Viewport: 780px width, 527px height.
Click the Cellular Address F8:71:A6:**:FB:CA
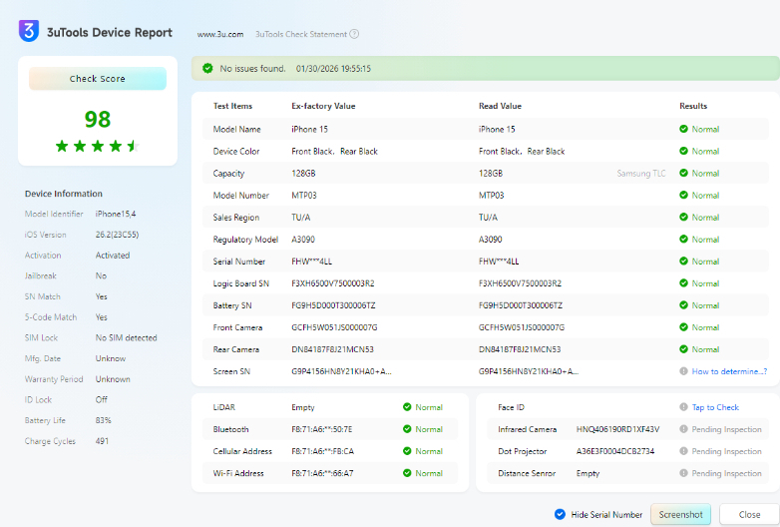[323, 451]
